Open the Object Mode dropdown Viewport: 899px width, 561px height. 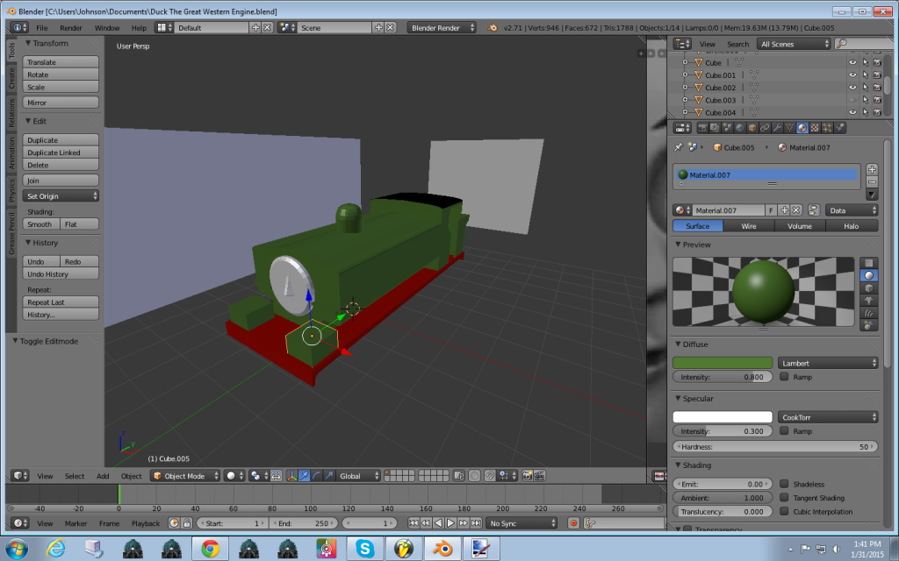(x=185, y=476)
